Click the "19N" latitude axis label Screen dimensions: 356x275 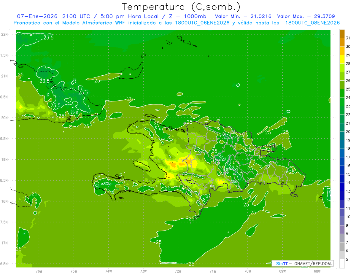(5, 160)
